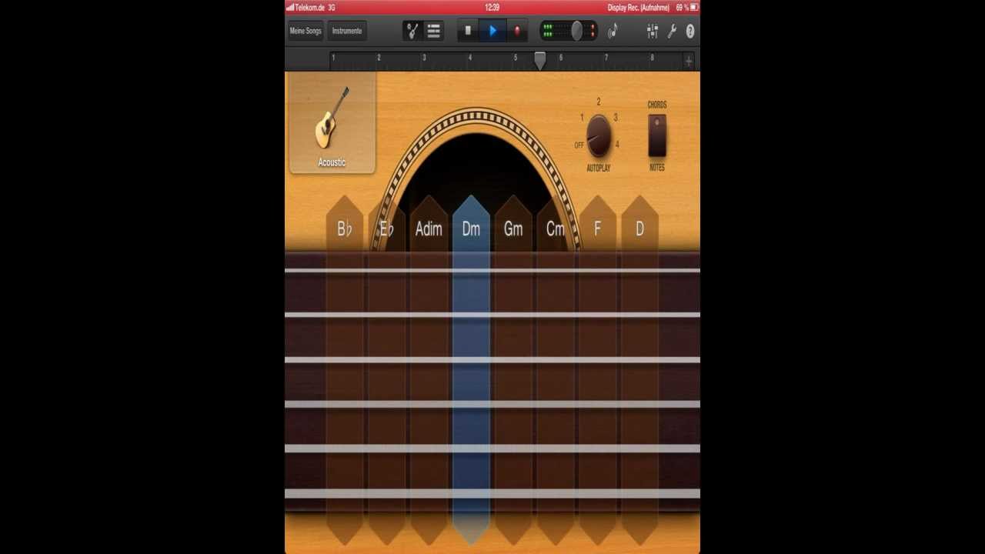Tap the 12:39 clock in status bar
This screenshot has height=554, width=985.
point(492,7)
